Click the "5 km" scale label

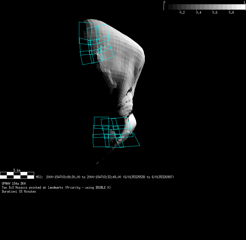pyautogui.click(x=17, y=170)
